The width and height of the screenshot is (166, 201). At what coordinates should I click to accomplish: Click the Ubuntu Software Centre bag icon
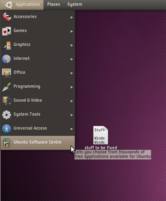tap(7, 143)
